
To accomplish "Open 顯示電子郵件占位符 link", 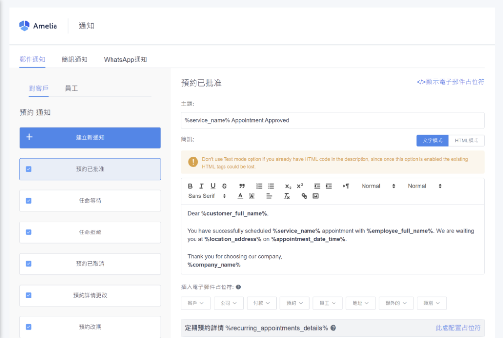I will tap(450, 82).
